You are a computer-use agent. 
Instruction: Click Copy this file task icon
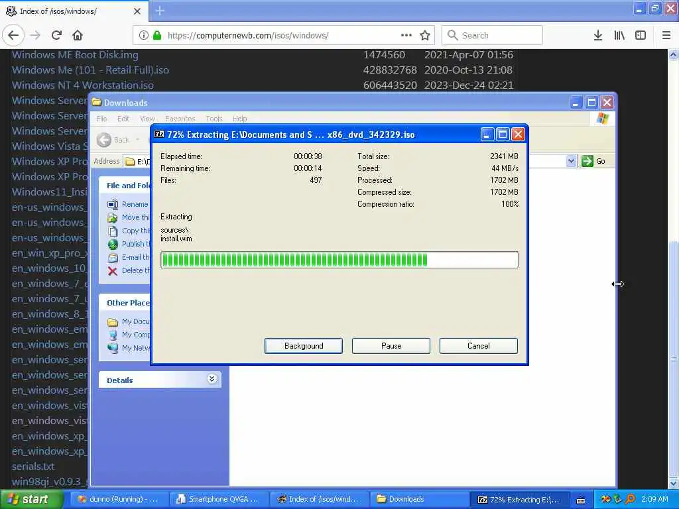[113, 231]
